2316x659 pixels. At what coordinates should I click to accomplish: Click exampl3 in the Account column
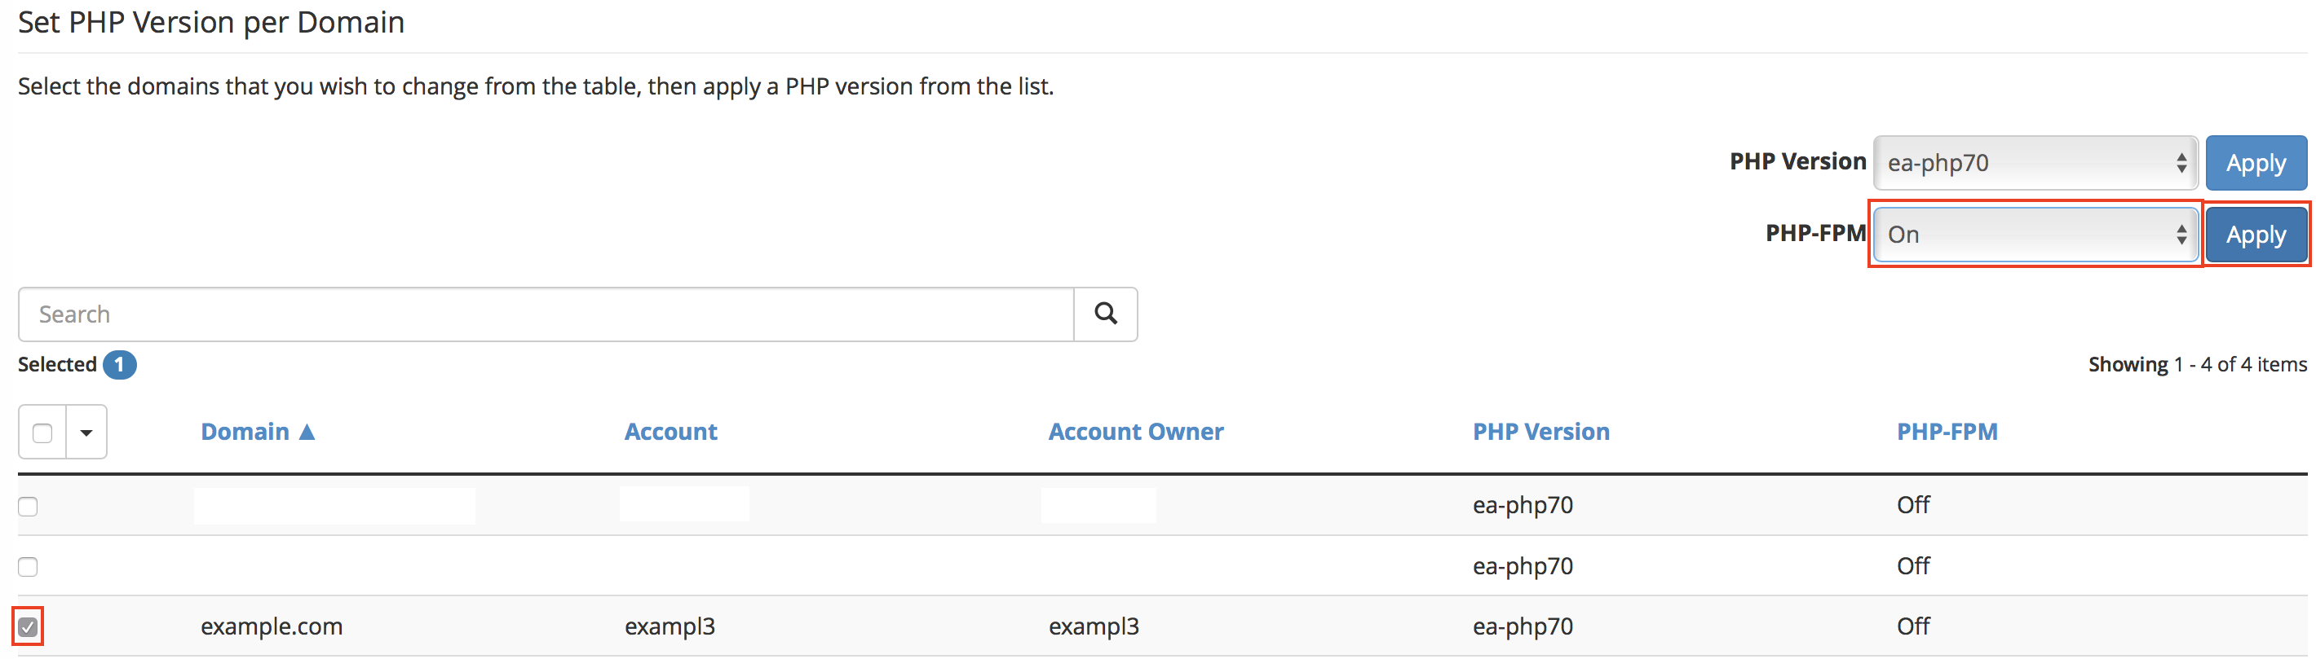(x=670, y=626)
